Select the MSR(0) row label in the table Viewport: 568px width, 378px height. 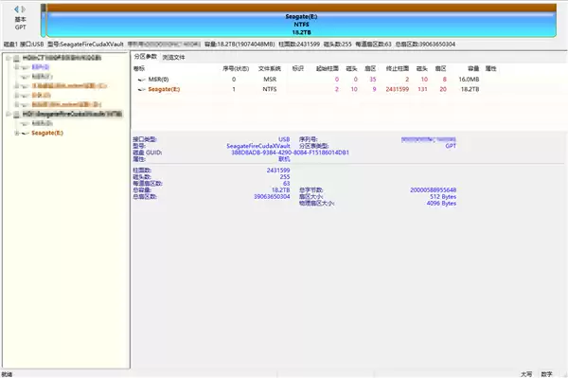pos(158,80)
